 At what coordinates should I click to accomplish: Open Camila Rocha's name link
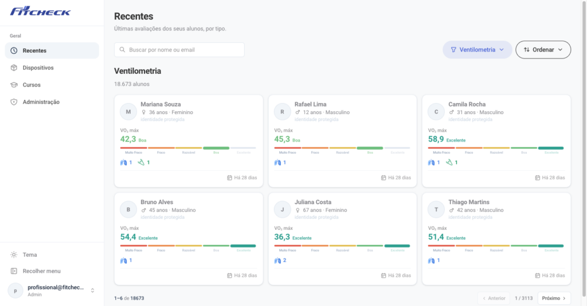point(467,104)
